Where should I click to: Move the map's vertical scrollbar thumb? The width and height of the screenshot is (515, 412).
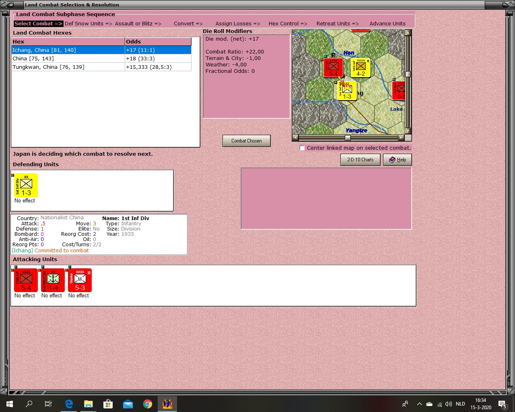point(408,74)
